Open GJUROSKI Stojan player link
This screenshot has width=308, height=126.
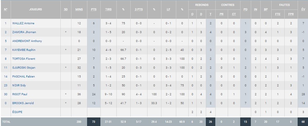pos(24,67)
